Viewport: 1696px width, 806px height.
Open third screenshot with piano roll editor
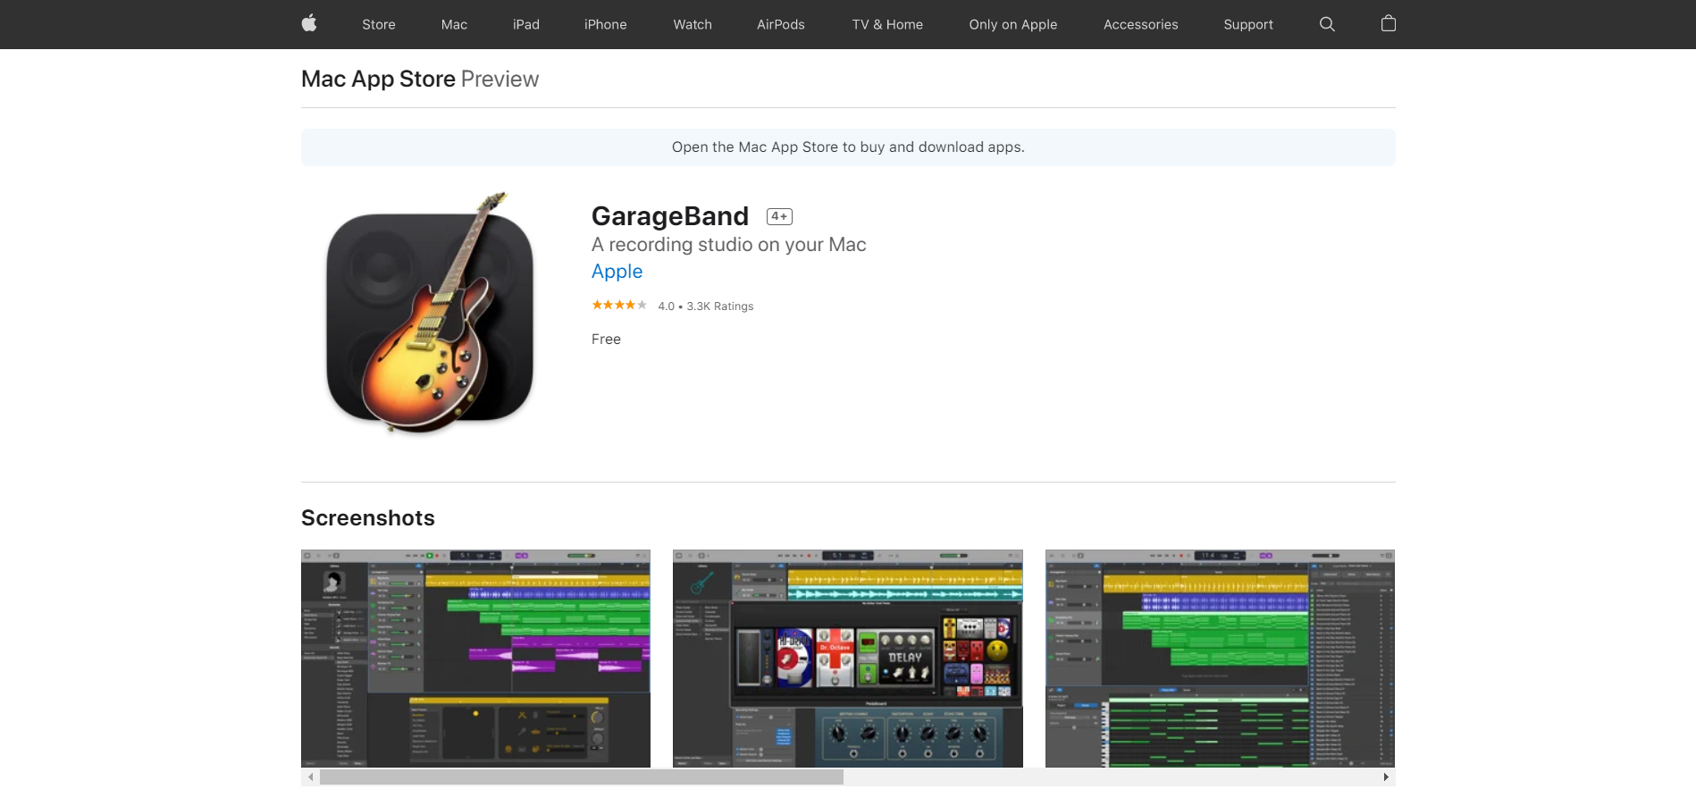(1220, 659)
